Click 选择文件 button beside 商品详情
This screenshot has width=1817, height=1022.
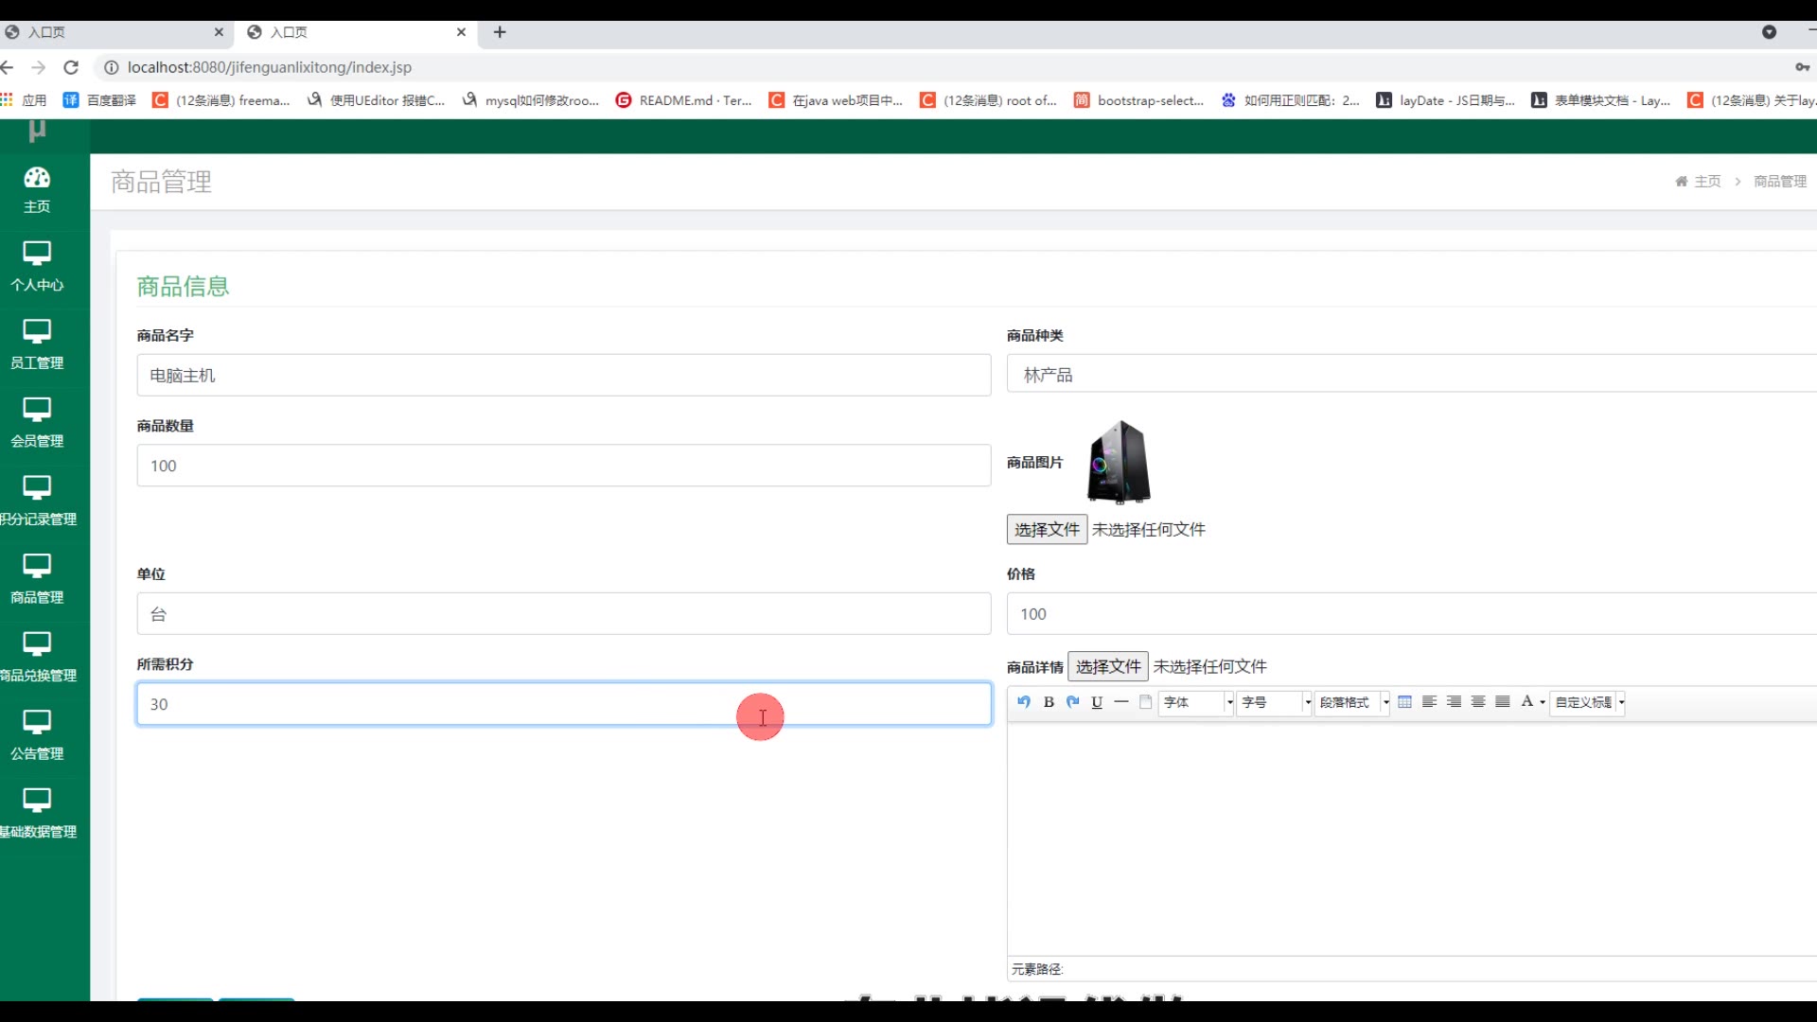pos(1107,666)
